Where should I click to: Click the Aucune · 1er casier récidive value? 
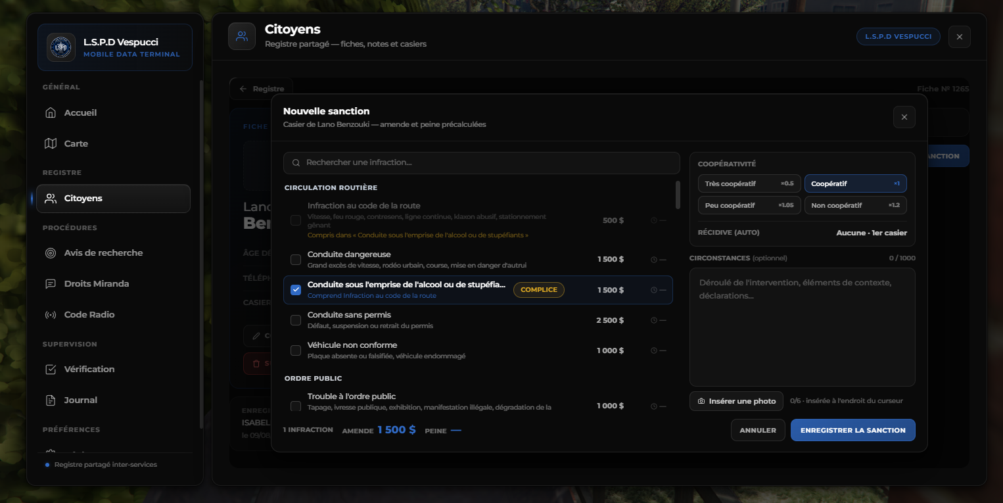tap(872, 233)
